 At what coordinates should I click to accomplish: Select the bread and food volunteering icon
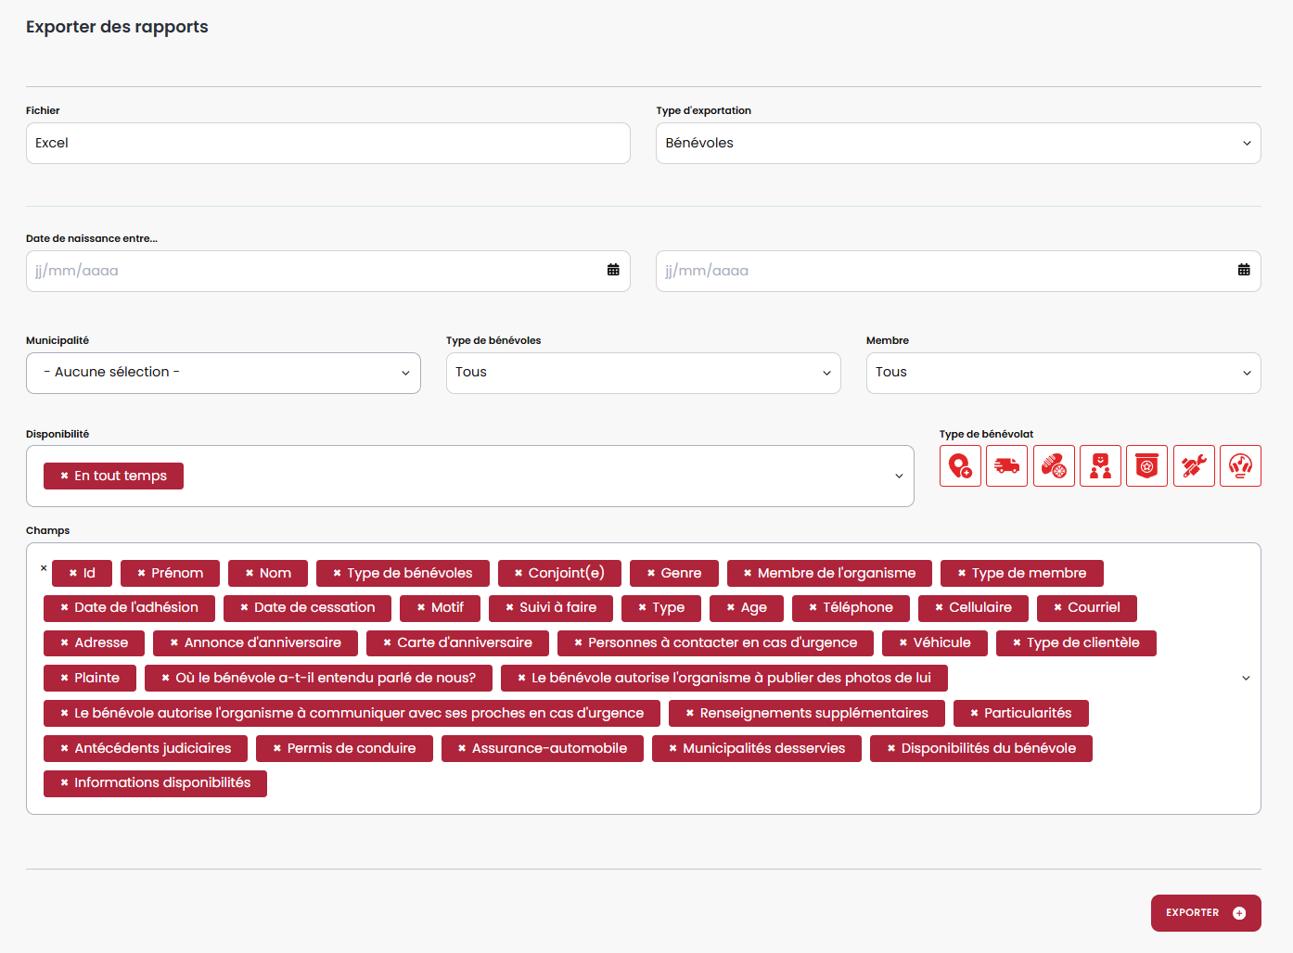click(1054, 465)
